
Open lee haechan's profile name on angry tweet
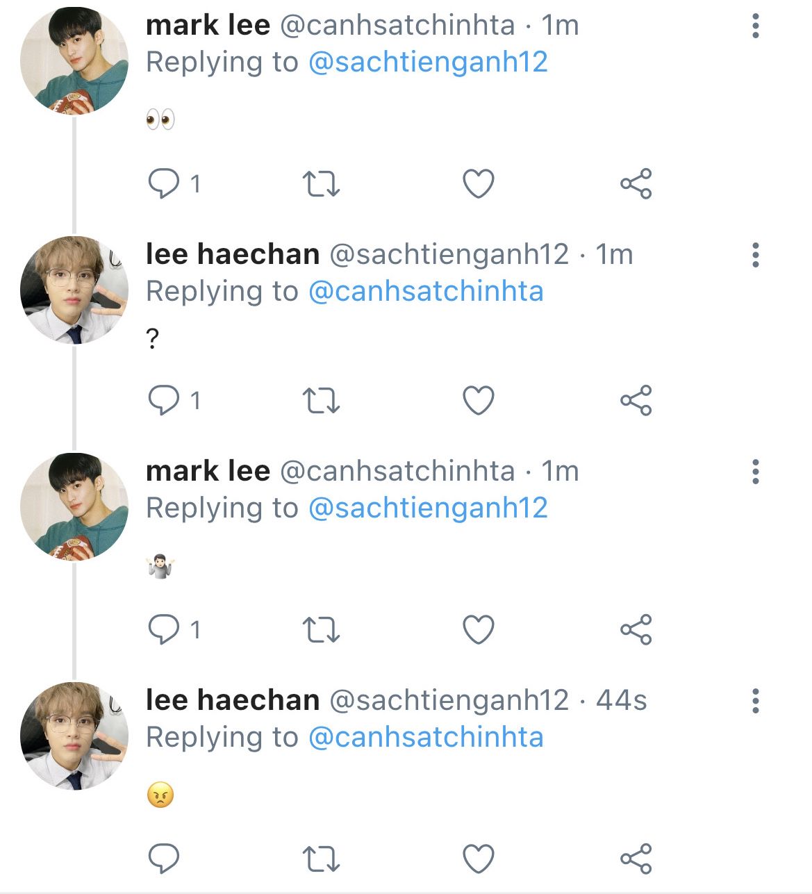click(233, 700)
